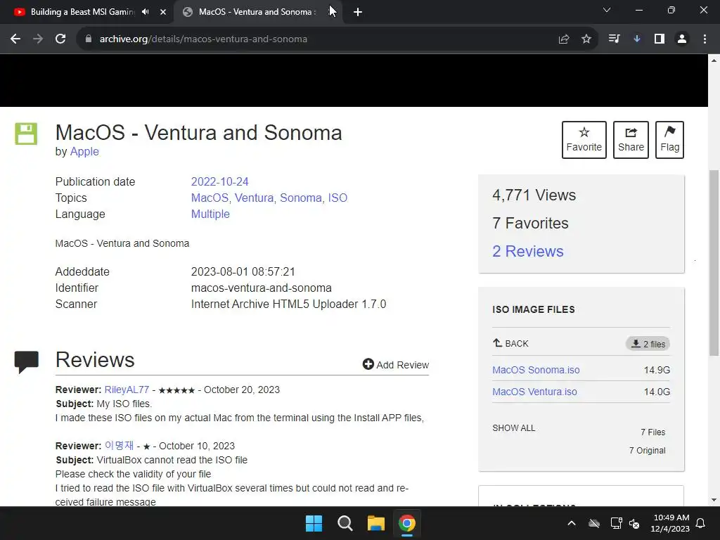Open Korean-named reviewer profile link
720x540 pixels.
(119, 445)
